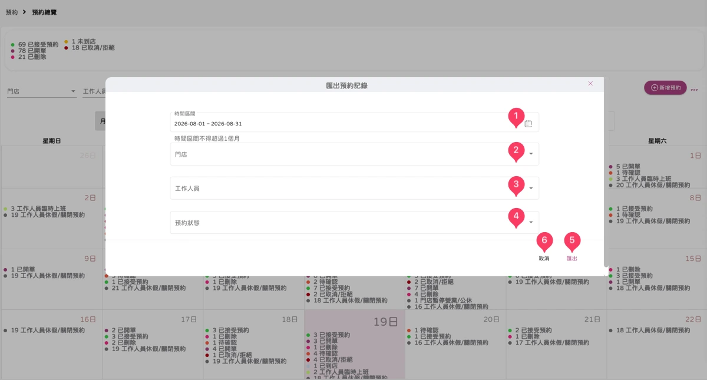The height and width of the screenshot is (380, 707).
Task: Select the 22日 date number
Action: coord(693,319)
